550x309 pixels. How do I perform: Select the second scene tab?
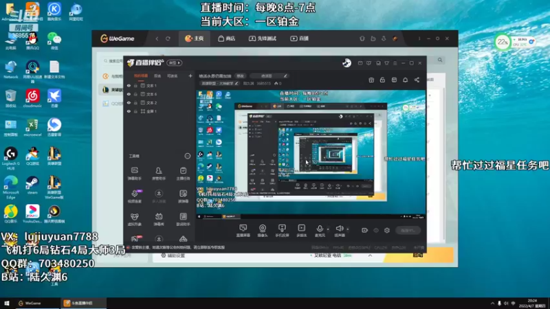[x=157, y=76]
